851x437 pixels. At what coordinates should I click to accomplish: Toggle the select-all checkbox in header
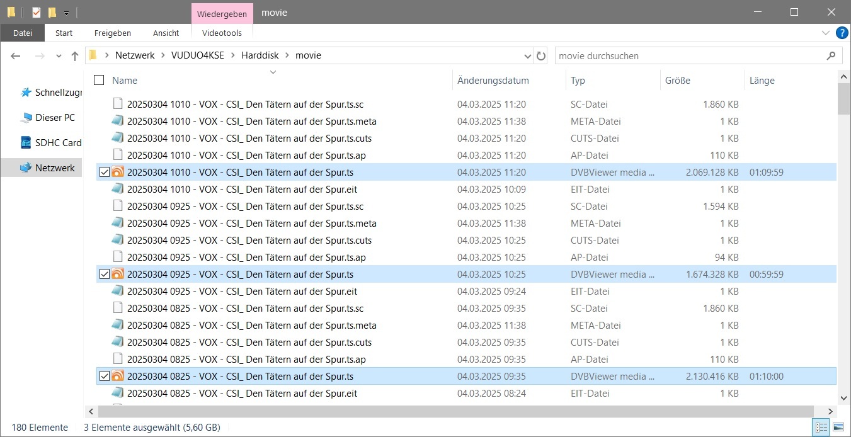[x=99, y=80]
